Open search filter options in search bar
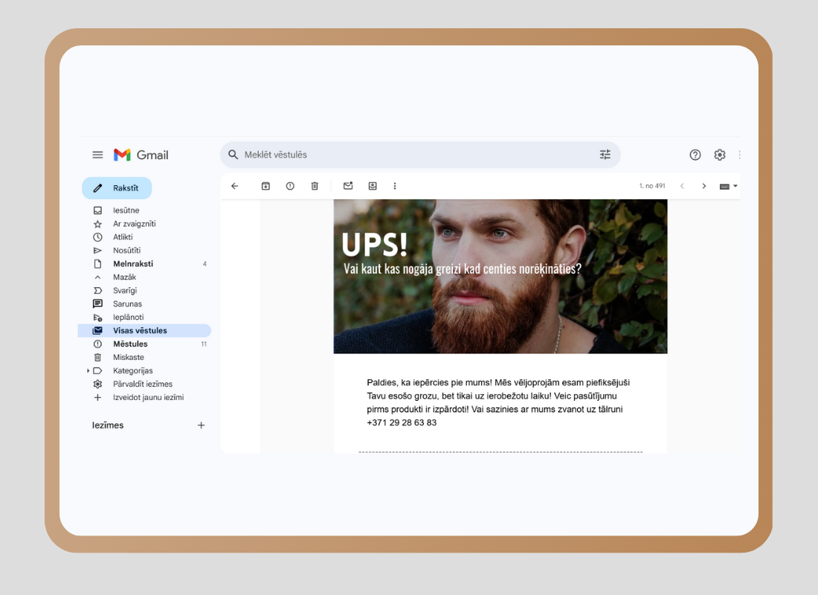This screenshot has height=595, width=818. click(605, 155)
